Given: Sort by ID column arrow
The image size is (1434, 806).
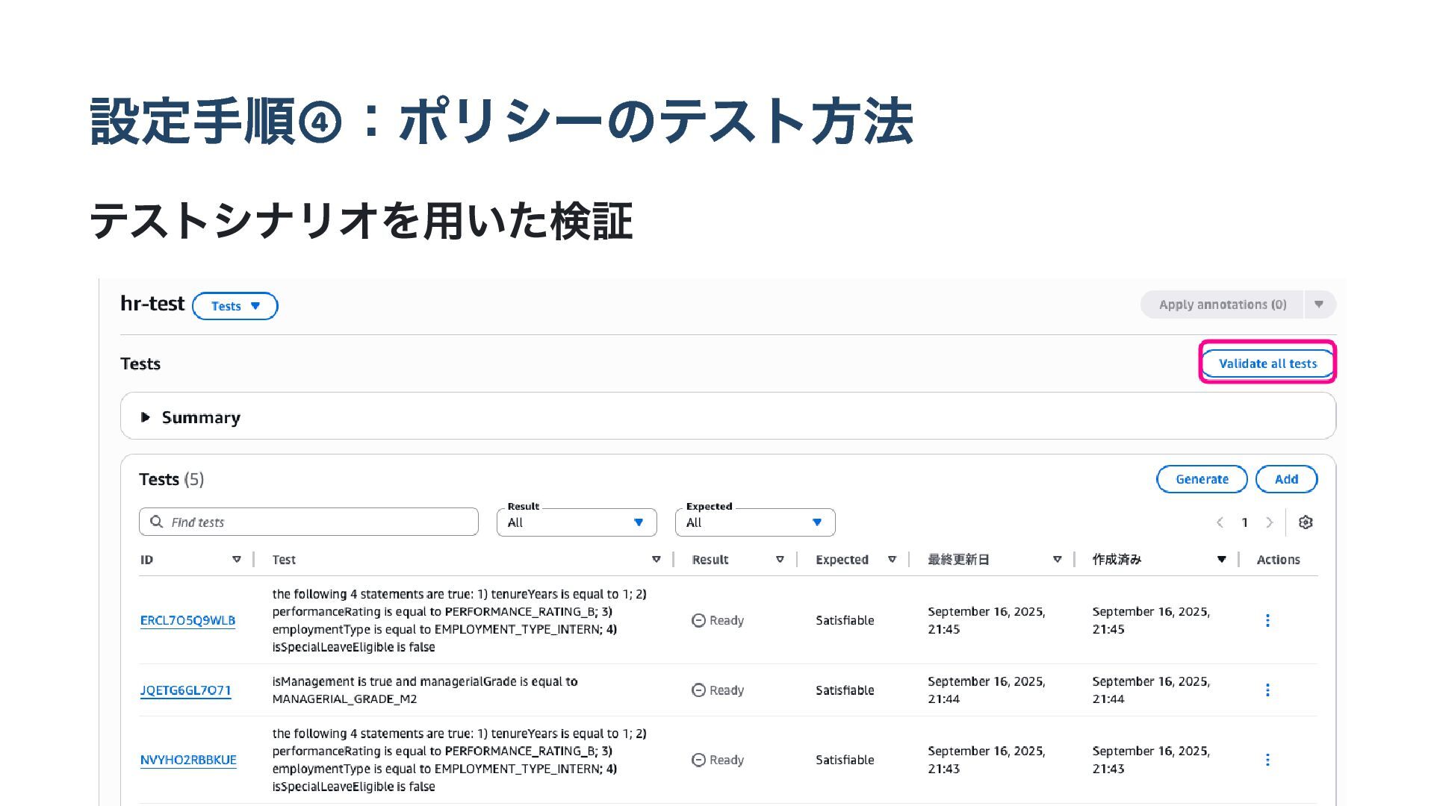Looking at the screenshot, I should [x=237, y=559].
